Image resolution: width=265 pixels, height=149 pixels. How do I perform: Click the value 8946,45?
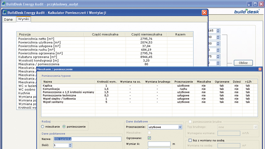pos(146,57)
